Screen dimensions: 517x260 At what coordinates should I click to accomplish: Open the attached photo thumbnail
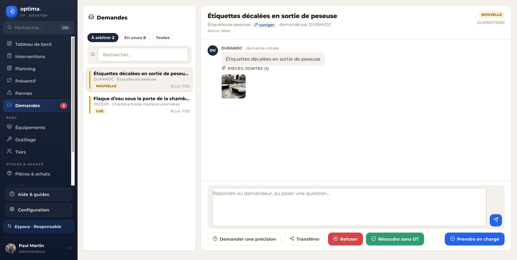[233, 86]
